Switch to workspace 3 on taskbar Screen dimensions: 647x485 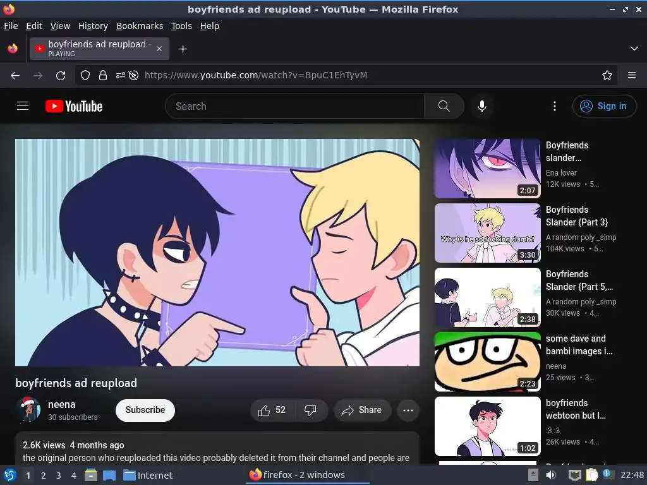59,475
